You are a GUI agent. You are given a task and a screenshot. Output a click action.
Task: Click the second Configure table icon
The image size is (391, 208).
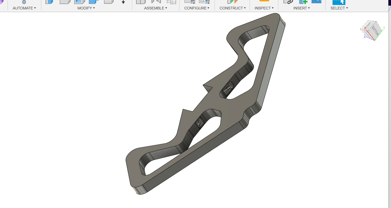[204, 1]
